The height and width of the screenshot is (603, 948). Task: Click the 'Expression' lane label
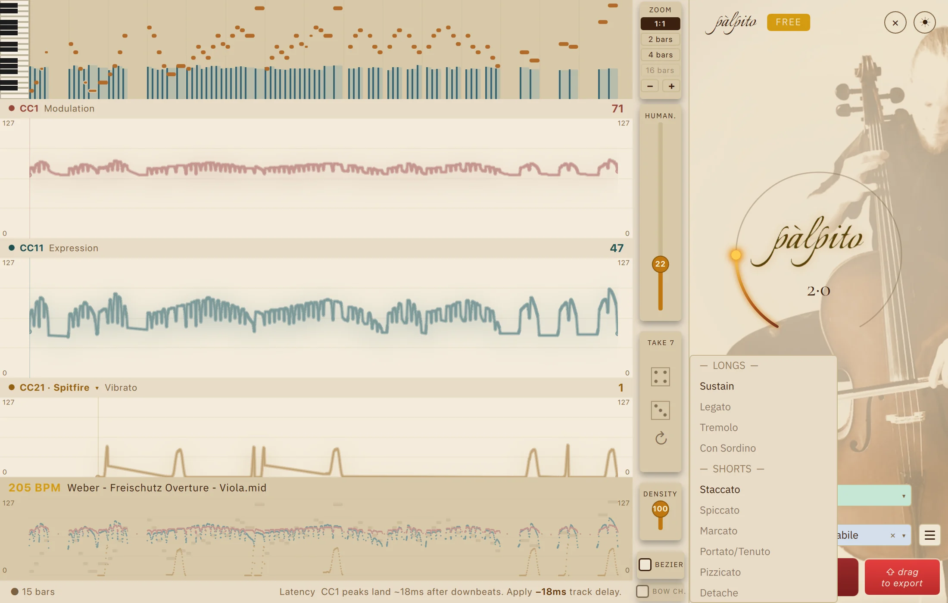pyautogui.click(x=74, y=248)
